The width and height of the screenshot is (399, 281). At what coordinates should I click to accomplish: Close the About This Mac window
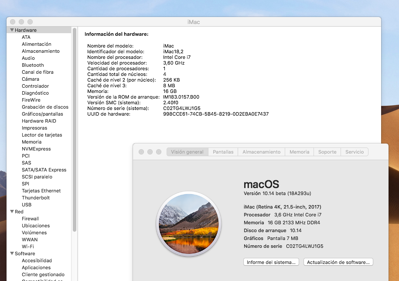click(141, 152)
